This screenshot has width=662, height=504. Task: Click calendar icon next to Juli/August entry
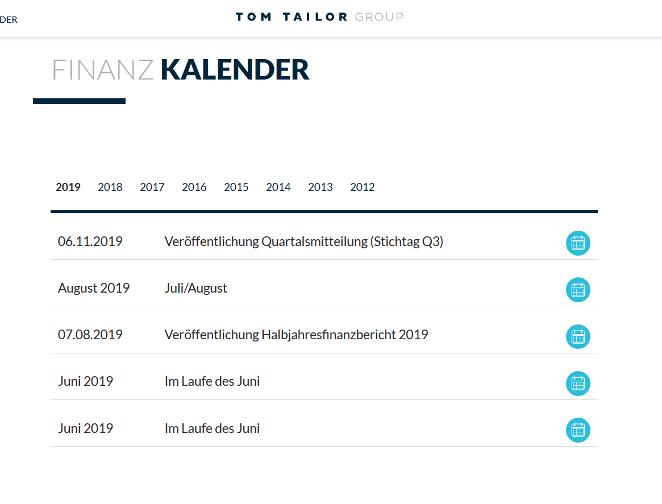[x=578, y=290]
